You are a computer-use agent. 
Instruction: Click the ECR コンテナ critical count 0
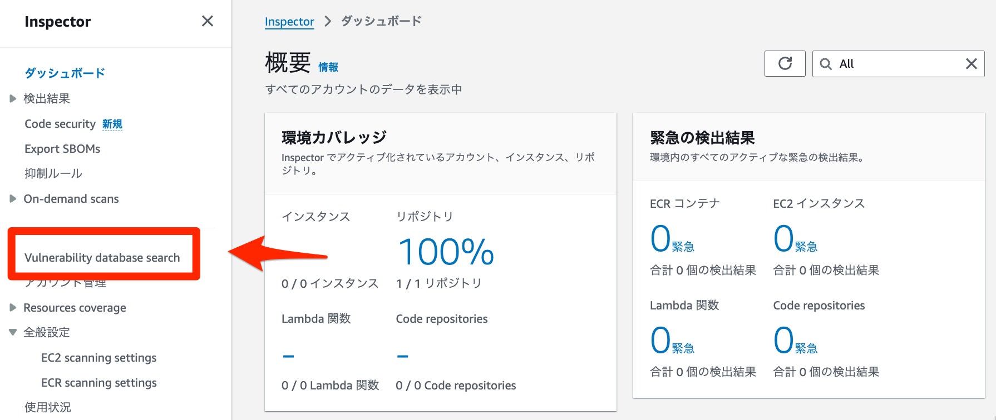[660, 238]
